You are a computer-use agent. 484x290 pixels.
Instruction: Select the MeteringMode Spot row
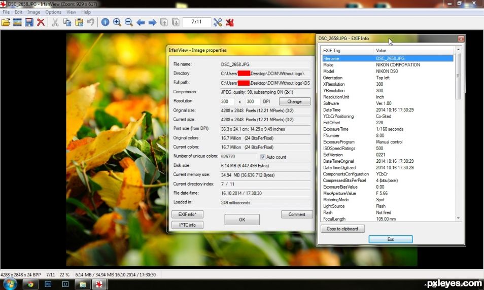click(388, 200)
